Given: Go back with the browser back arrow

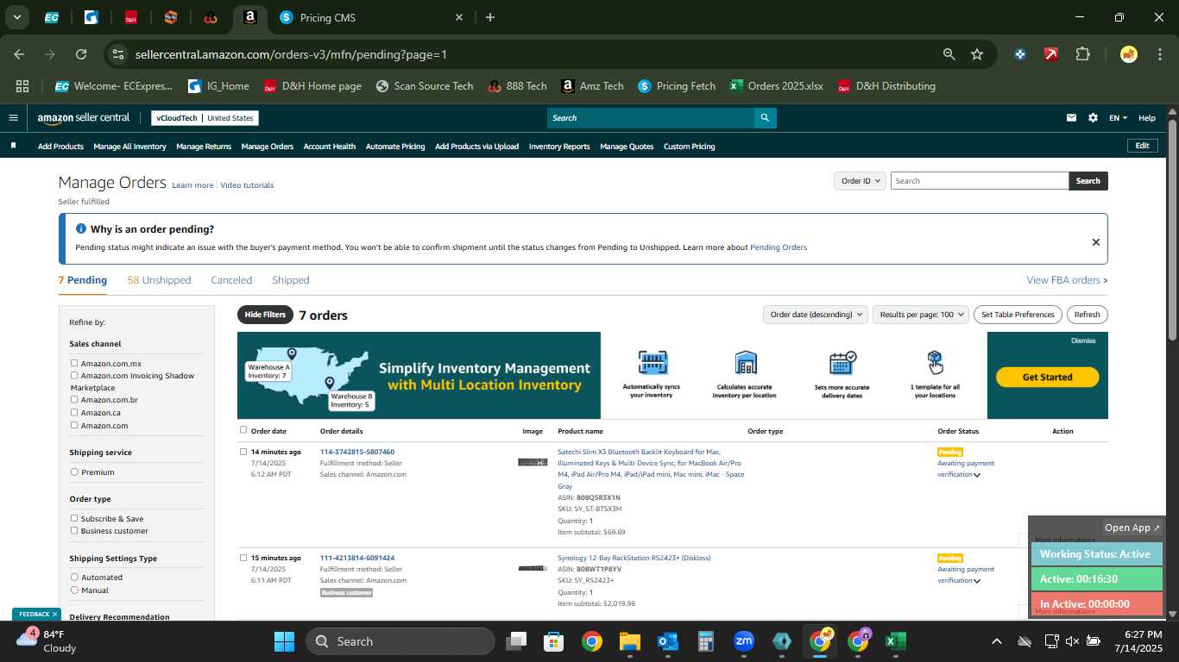Looking at the screenshot, I should pyautogui.click(x=19, y=54).
